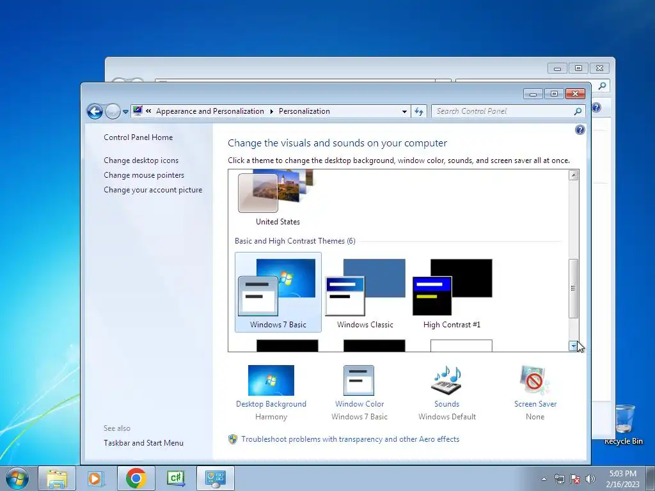Click the Personalization address bar icon
The height and width of the screenshot is (491, 655).
point(138,111)
